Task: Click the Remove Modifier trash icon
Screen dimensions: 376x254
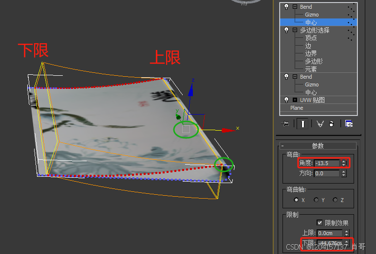Action: (x=331, y=124)
